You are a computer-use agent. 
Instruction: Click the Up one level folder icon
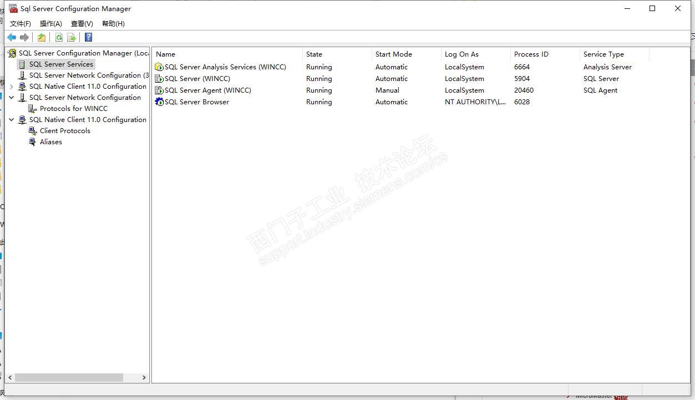[42, 37]
